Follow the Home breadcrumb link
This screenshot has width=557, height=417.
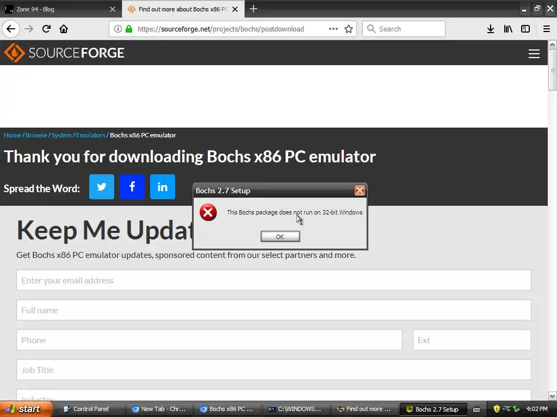pos(13,135)
